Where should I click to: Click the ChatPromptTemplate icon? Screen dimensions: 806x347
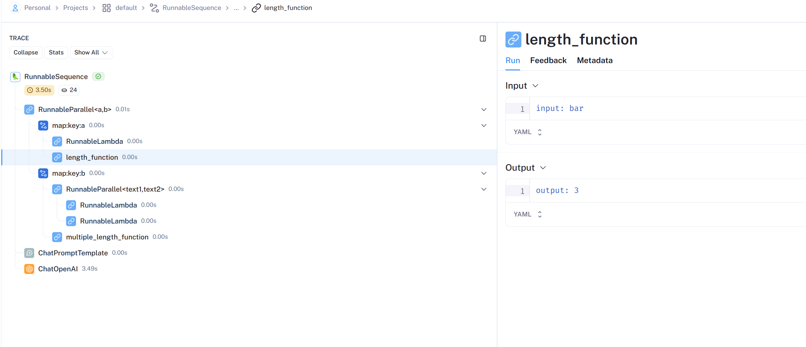(29, 253)
